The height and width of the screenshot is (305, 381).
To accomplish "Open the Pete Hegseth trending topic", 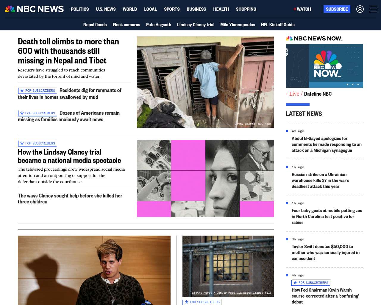I will [158, 24].
